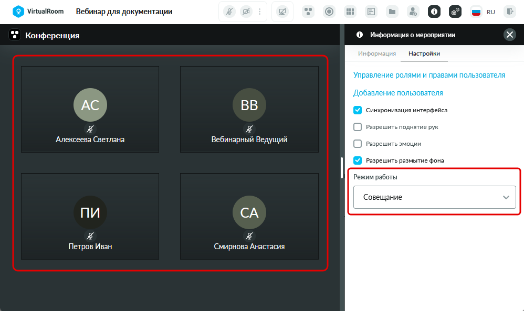The width and height of the screenshot is (524, 311).
Task: Click muted mic icon of Алексеева Светлана
Action: click(x=90, y=129)
